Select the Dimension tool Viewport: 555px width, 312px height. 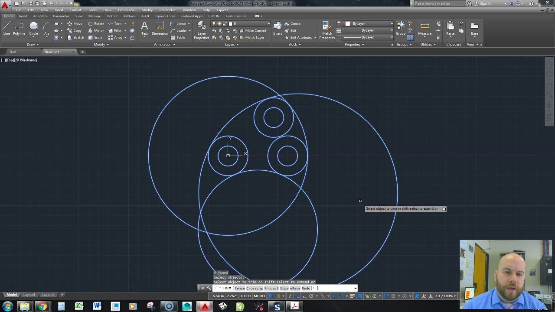pos(160,29)
